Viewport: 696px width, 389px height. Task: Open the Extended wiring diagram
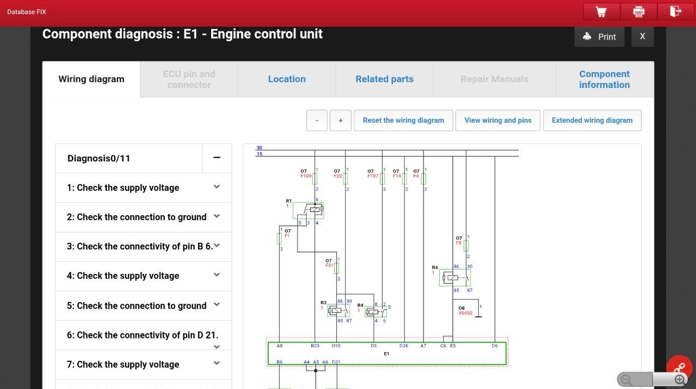[x=592, y=120]
